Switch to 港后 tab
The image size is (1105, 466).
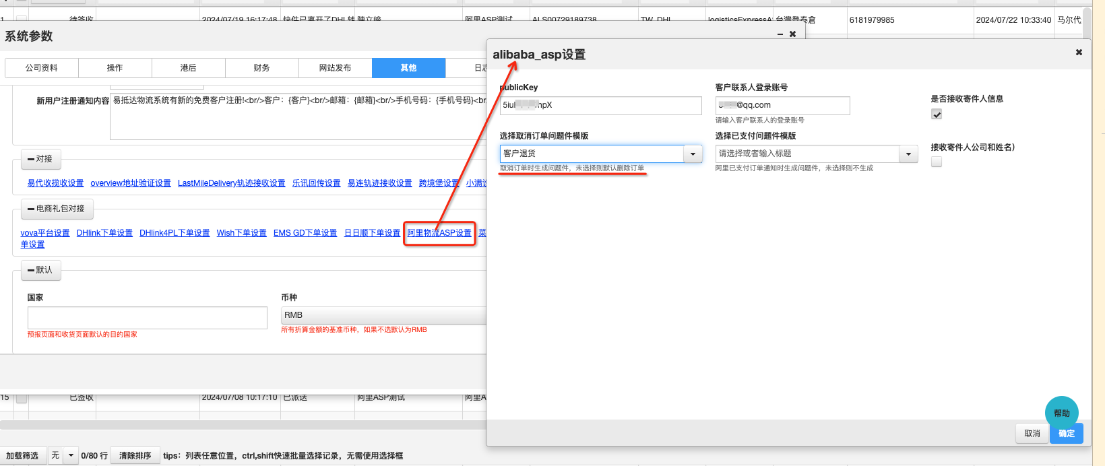189,68
